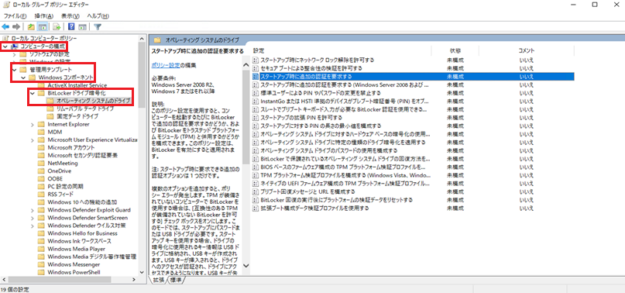Click the Windows Media Player folder icon
625x293 pixels.
point(40,249)
